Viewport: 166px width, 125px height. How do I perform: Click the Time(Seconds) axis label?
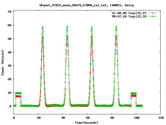click(87, 123)
